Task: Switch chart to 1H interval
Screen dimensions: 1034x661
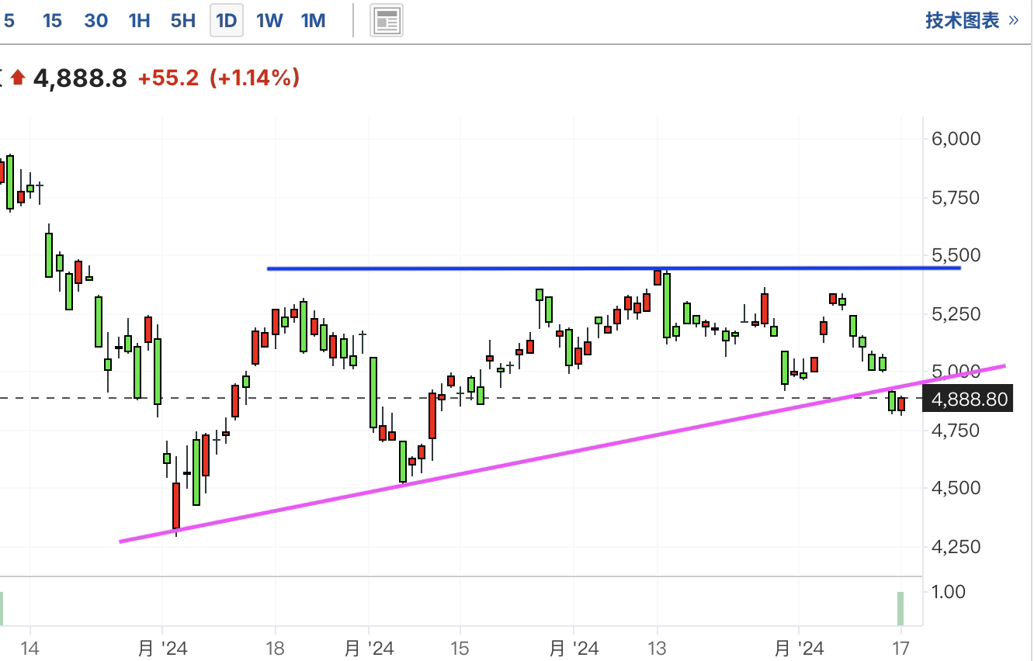Action: coord(139,20)
